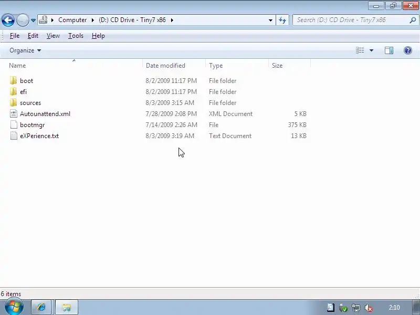Open the view options dropdown arrow

point(371,50)
